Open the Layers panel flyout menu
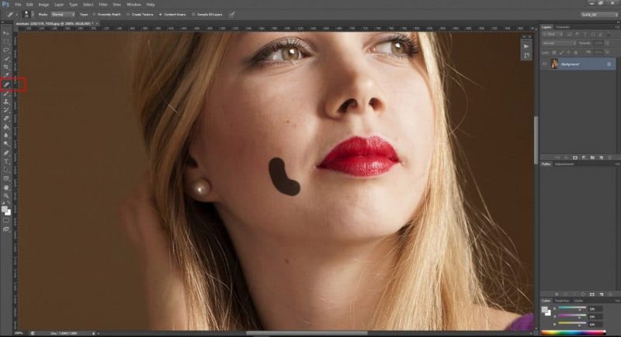Screen dimensions: 621x337 coord(617,27)
